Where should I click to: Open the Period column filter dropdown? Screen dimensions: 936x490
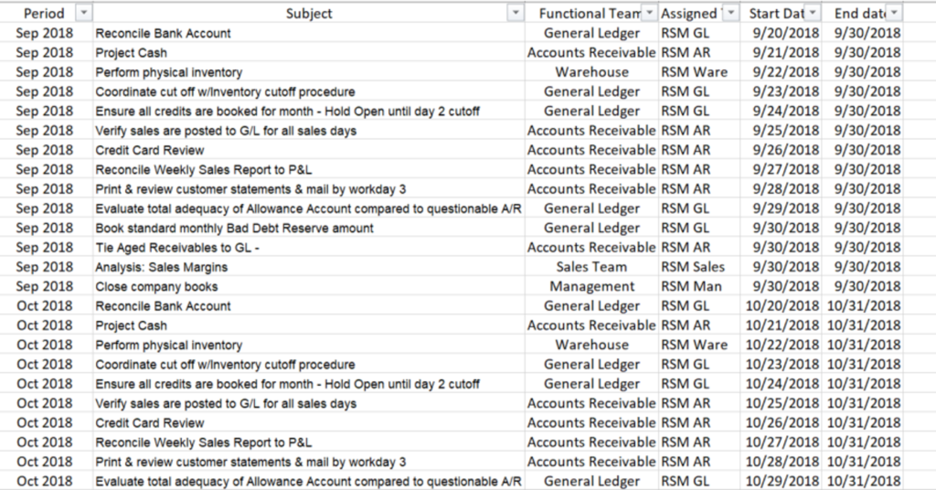point(83,13)
